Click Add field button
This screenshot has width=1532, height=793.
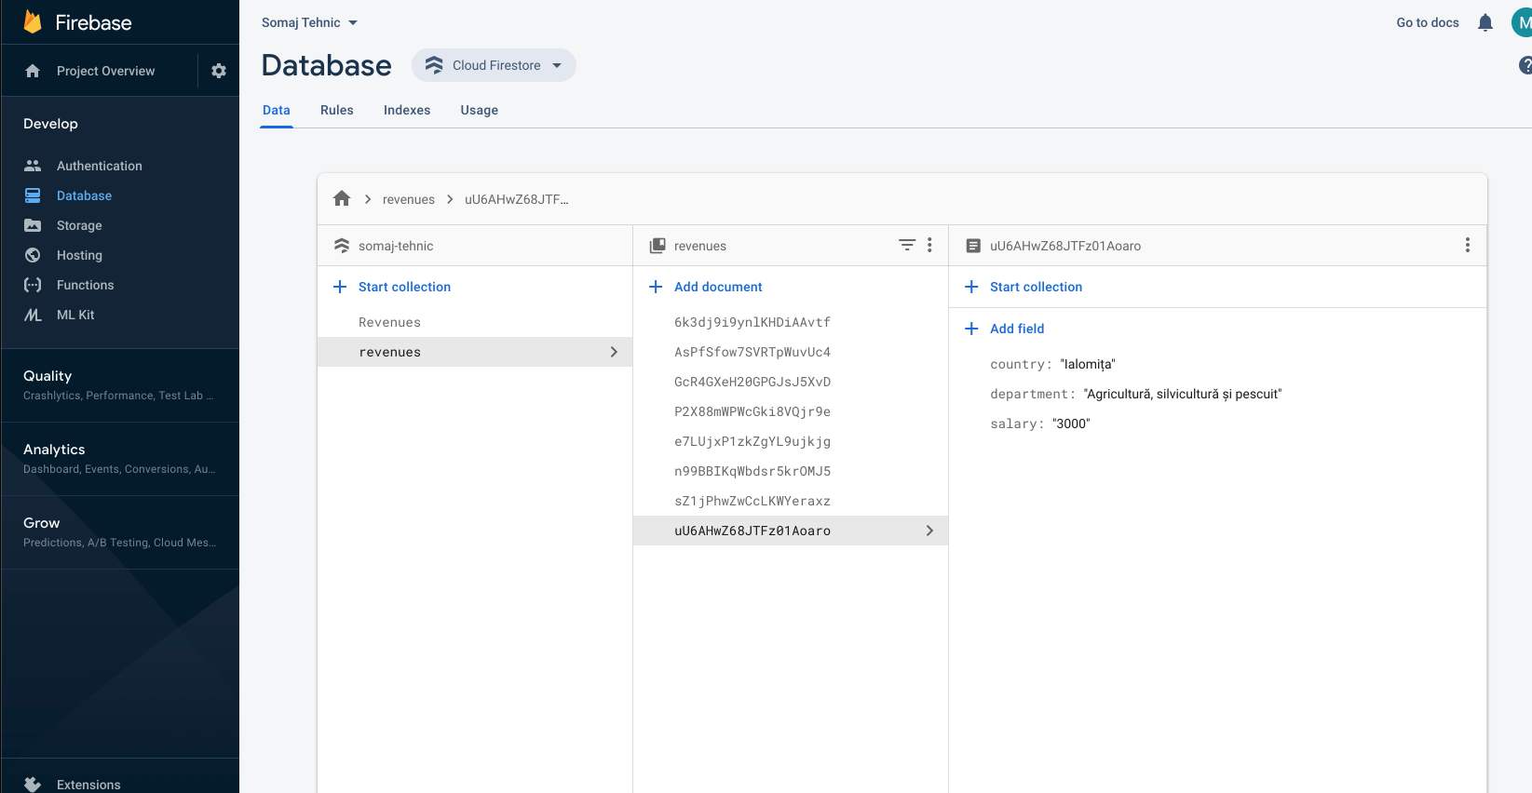tap(1017, 329)
